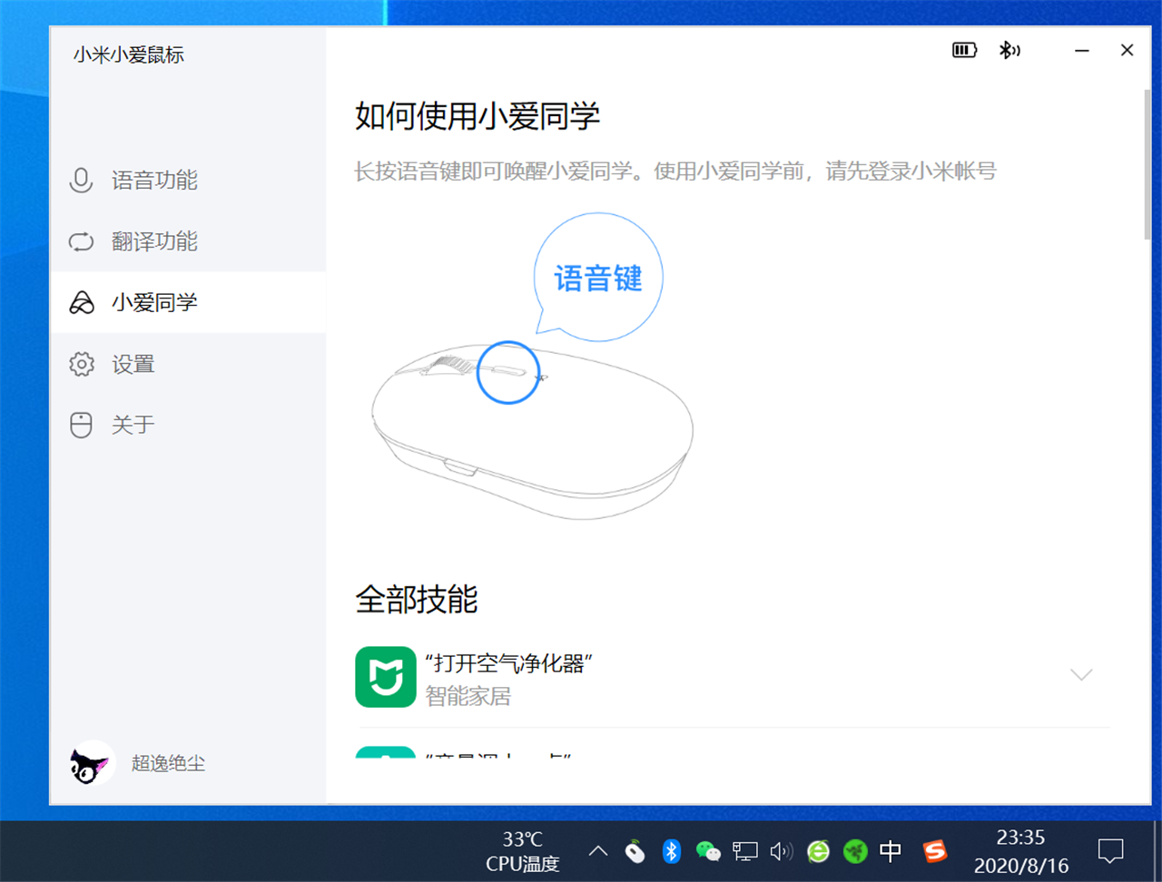The image size is (1162, 882).
Task: Click the window's vertical scrollbar thumb
Action: [x=1147, y=163]
